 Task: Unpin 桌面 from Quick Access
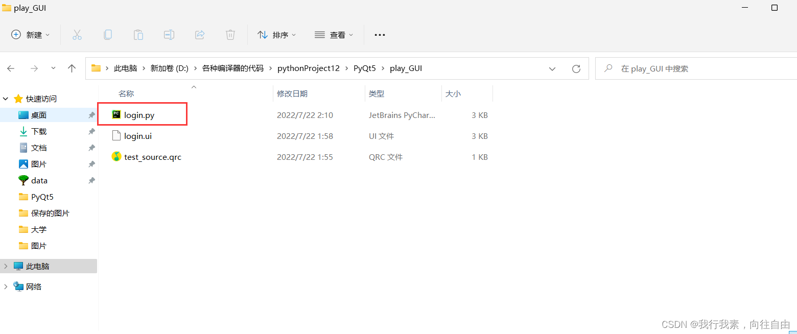[91, 115]
